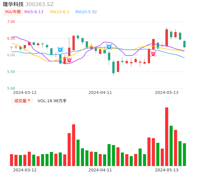198x174 pixels.
Task: Click the stock code 300263.SZ
Action: pos(40,4)
